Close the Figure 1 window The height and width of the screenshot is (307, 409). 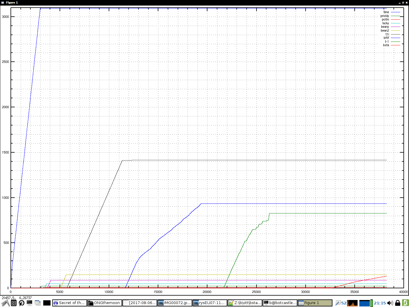point(406,3)
